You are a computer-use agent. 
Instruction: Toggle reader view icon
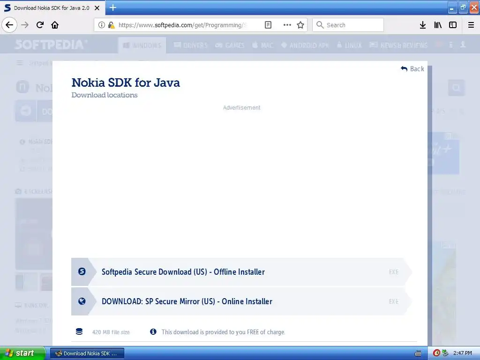point(268,25)
